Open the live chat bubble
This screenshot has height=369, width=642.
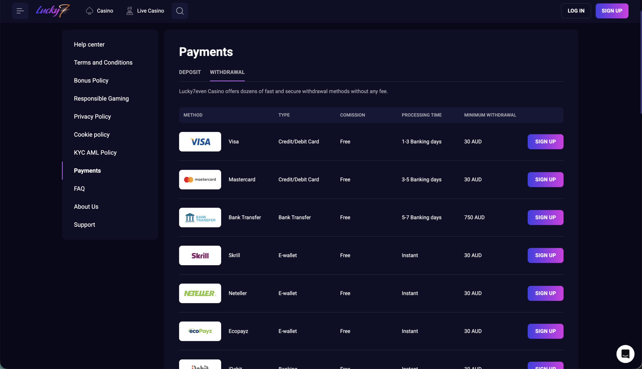tap(625, 354)
